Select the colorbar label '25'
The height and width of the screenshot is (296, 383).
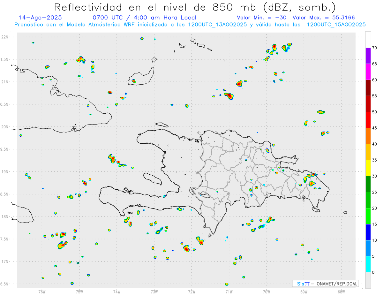click(x=374, y=192)
